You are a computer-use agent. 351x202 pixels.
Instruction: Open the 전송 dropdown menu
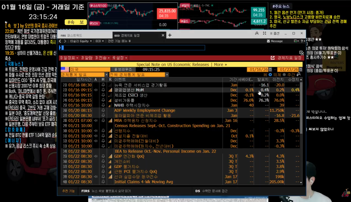coord(102,58)
